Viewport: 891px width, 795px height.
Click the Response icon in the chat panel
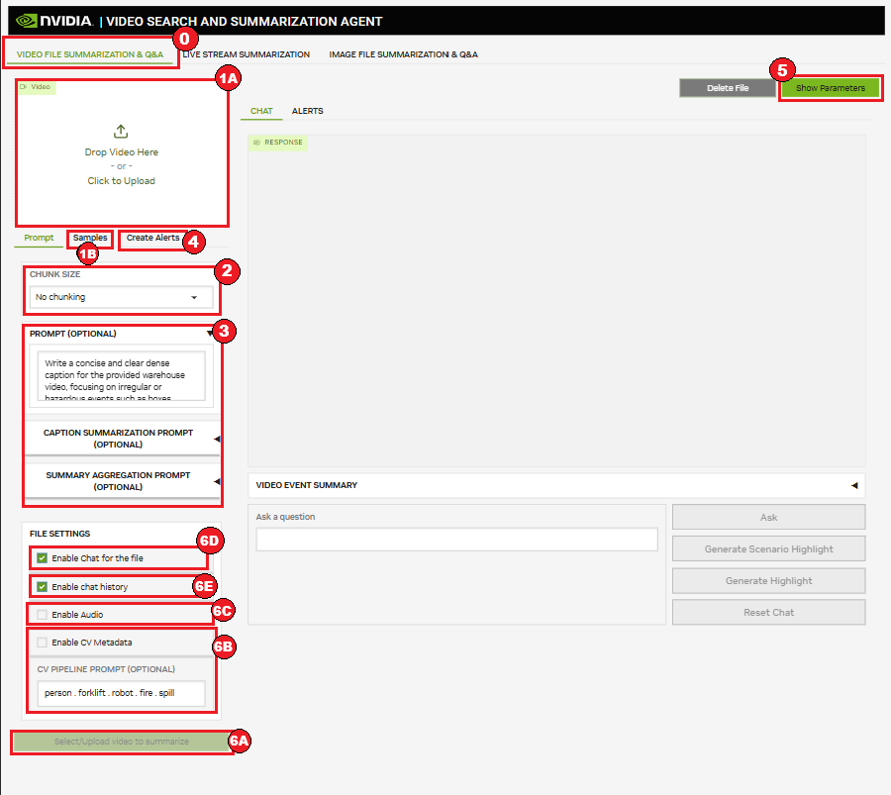[259, 142]
